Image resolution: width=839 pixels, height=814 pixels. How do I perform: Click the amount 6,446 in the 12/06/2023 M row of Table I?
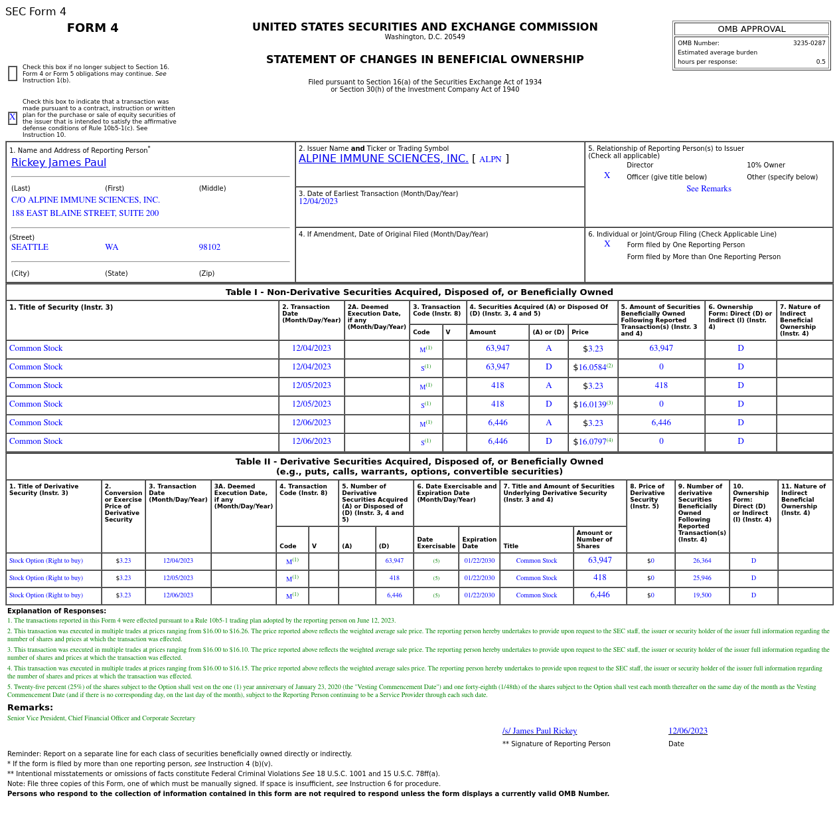coord(498,423)
